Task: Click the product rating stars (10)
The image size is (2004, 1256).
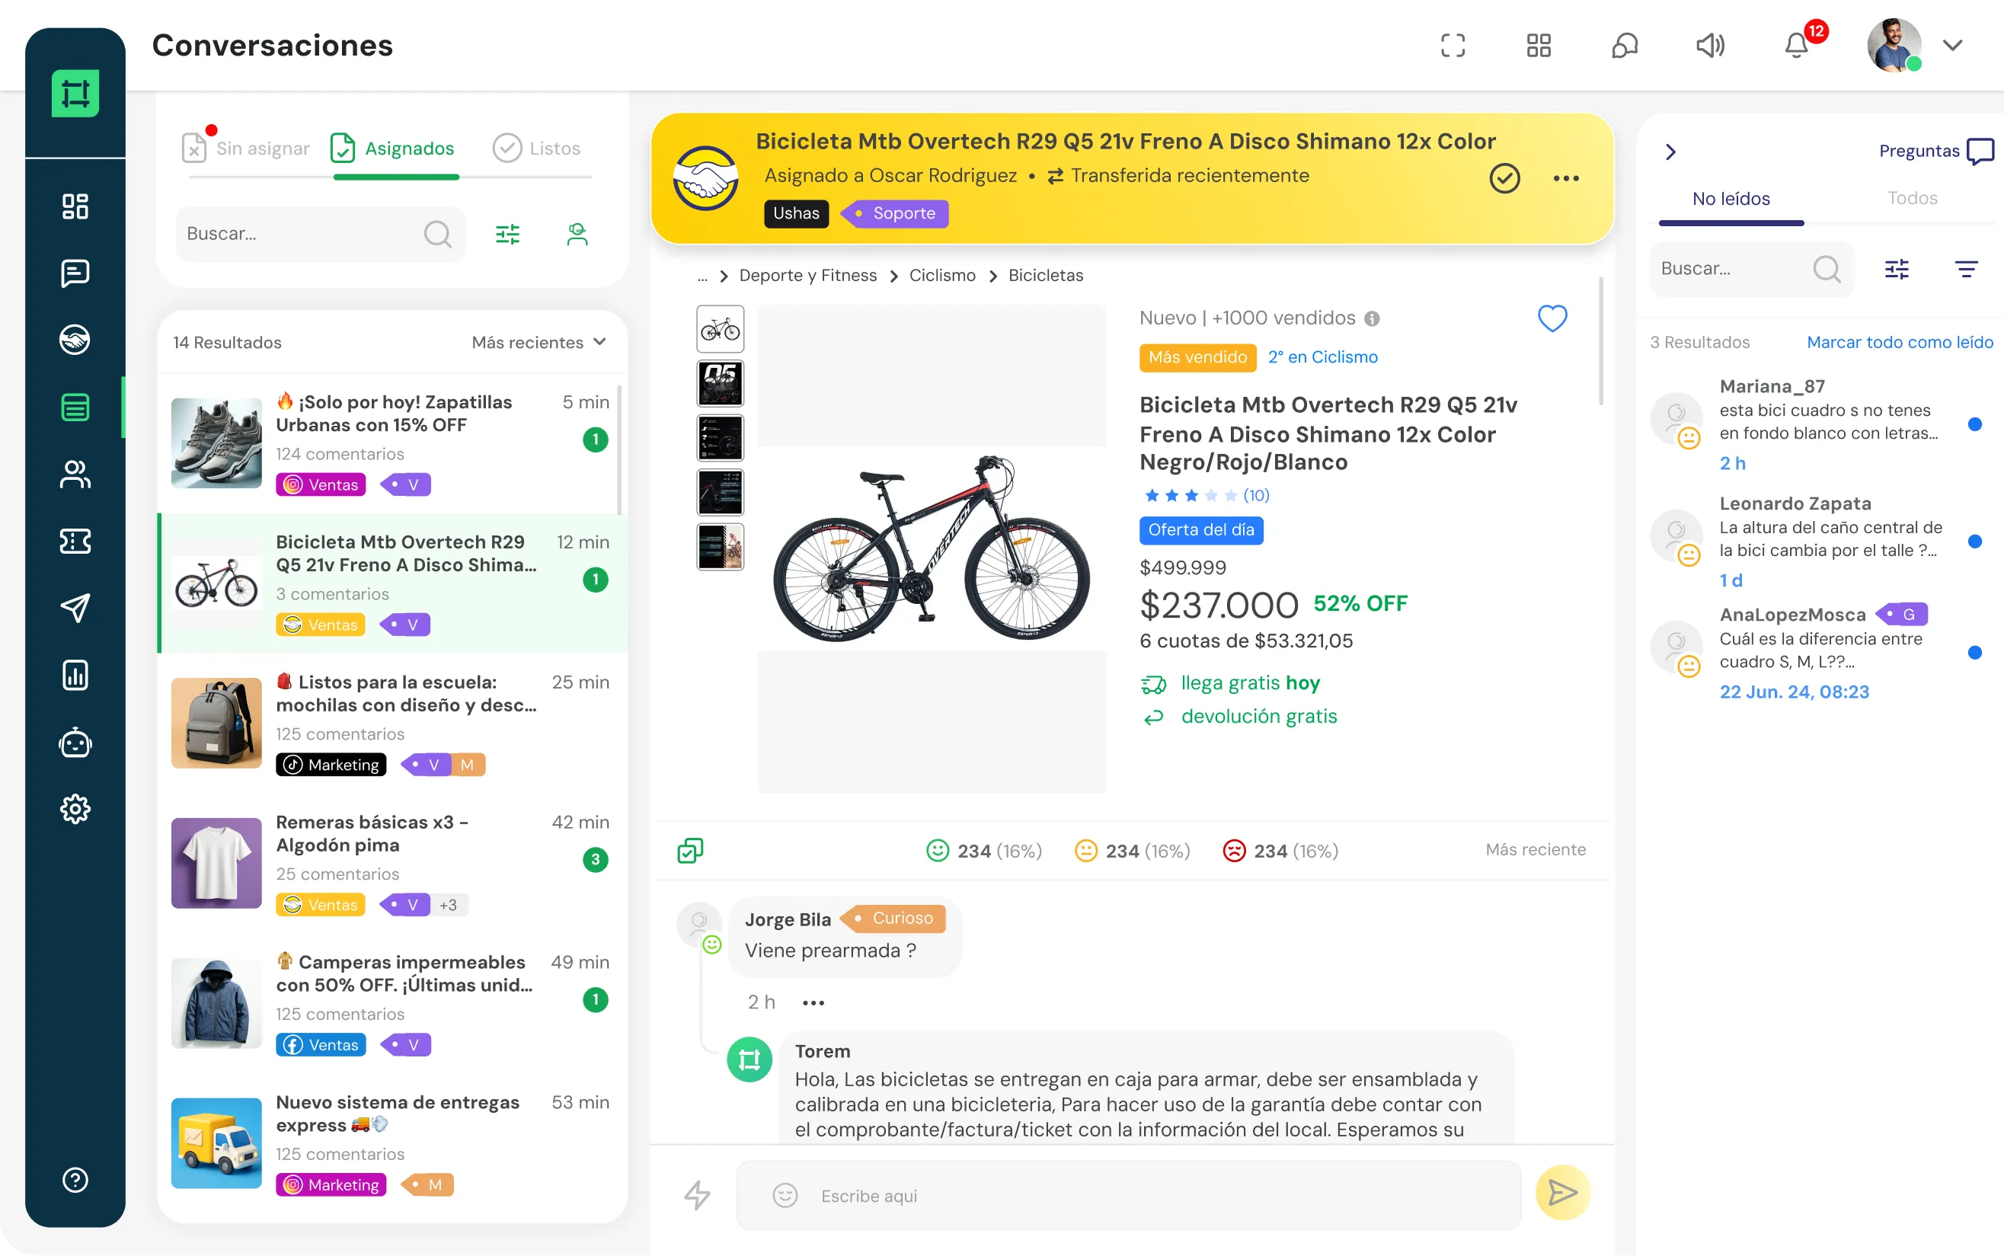Action: [x=1206, y=496]
